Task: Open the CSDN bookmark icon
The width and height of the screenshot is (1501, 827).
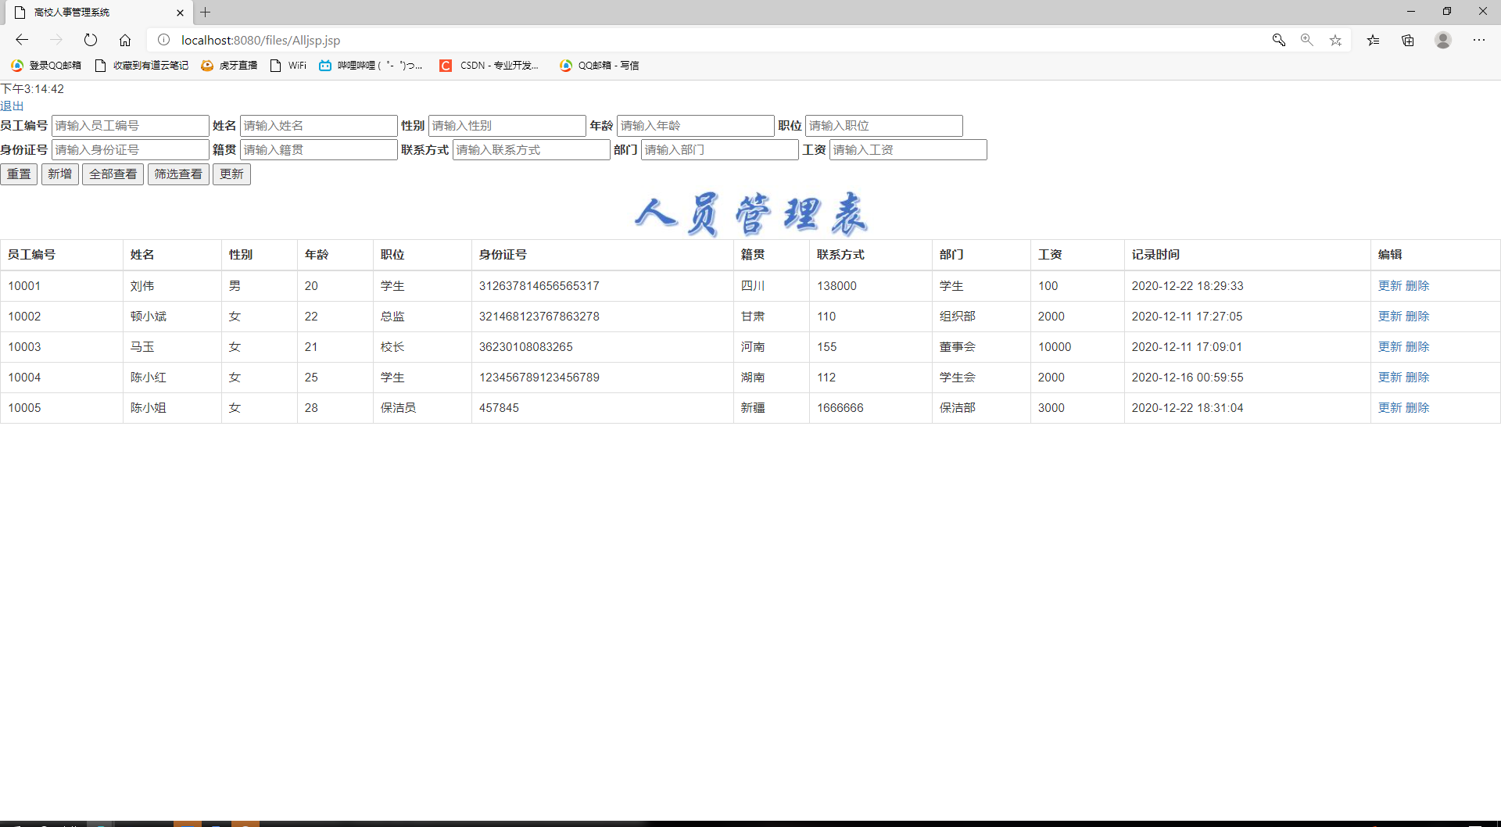Action: coord(446,66)
